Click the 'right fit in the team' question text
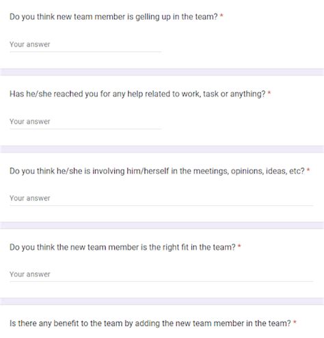324x338 pixels. click(x=122, y=247)
